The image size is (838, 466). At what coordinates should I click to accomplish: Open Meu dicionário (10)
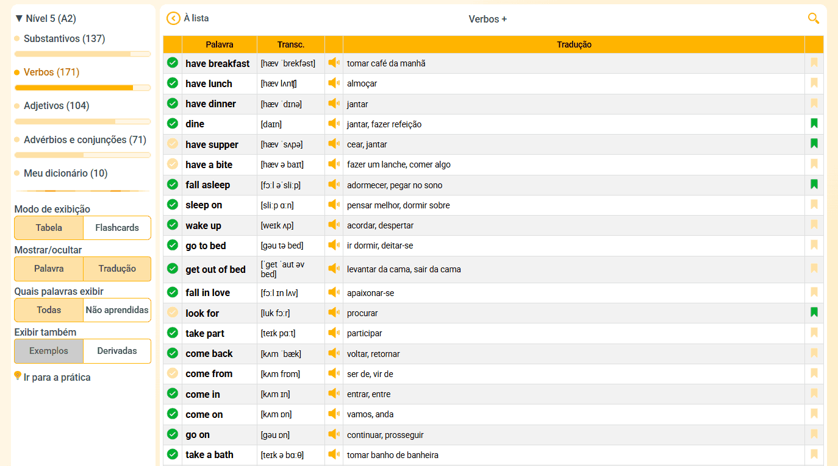65,173
